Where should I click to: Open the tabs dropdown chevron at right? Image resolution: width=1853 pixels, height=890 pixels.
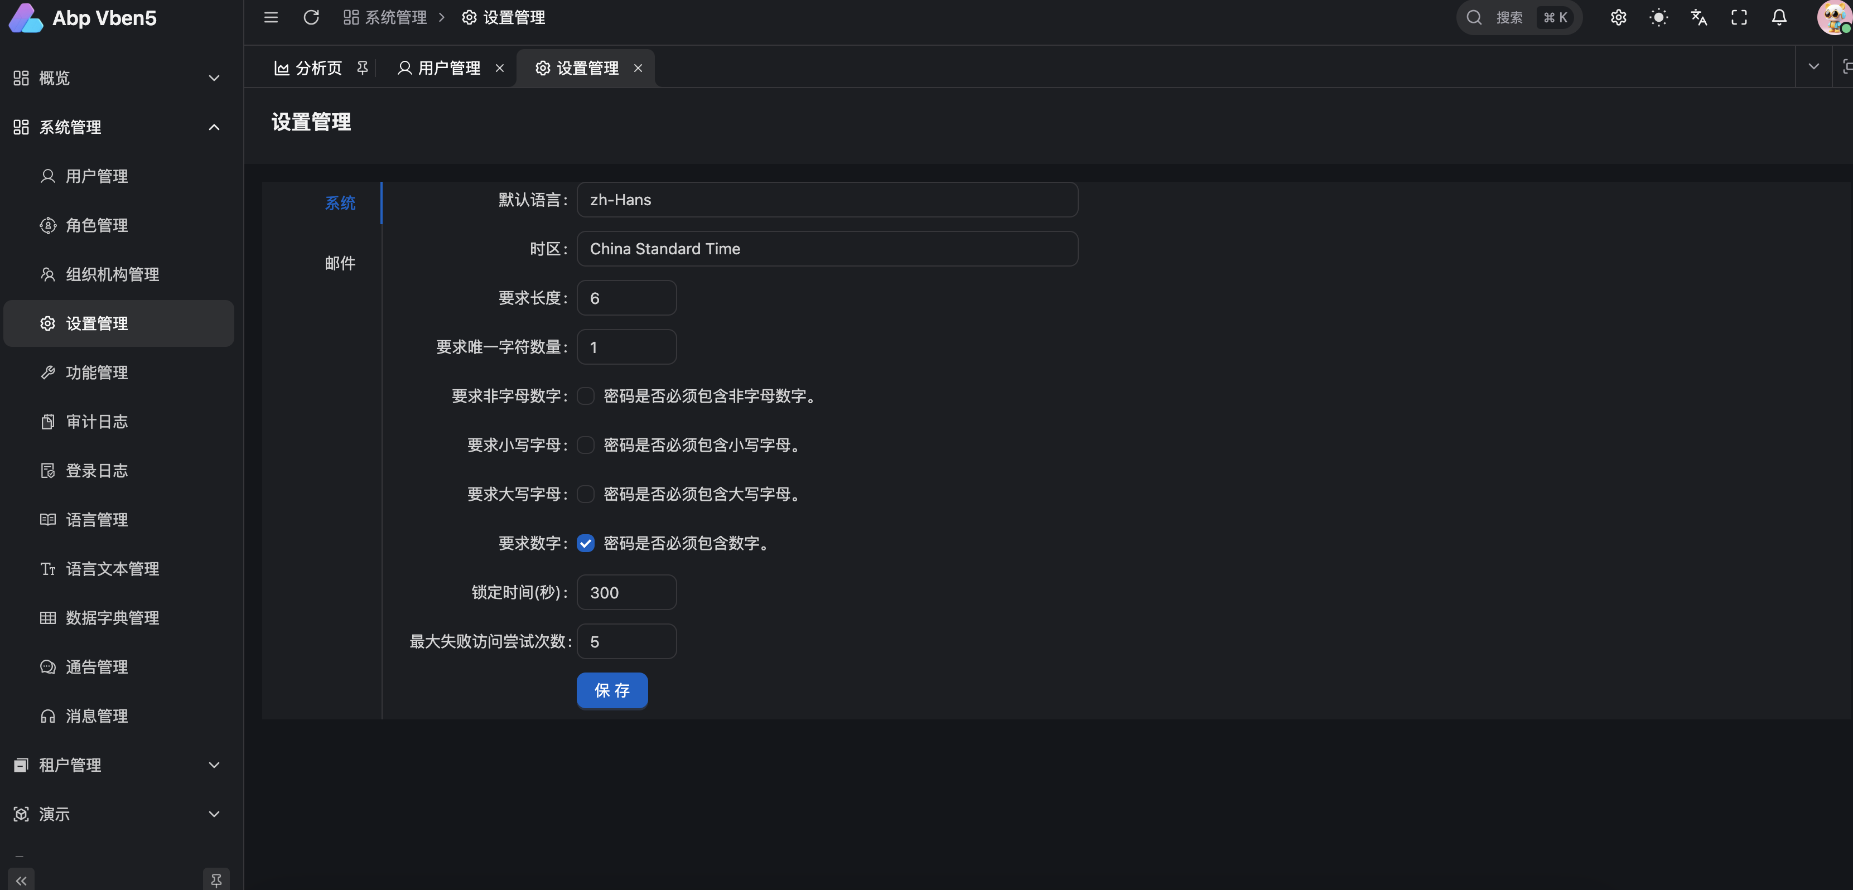point(1813,67)
